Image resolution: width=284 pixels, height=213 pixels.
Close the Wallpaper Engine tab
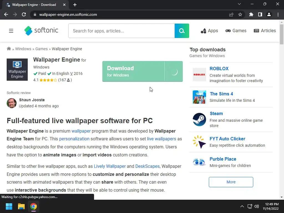coord(64,5)
